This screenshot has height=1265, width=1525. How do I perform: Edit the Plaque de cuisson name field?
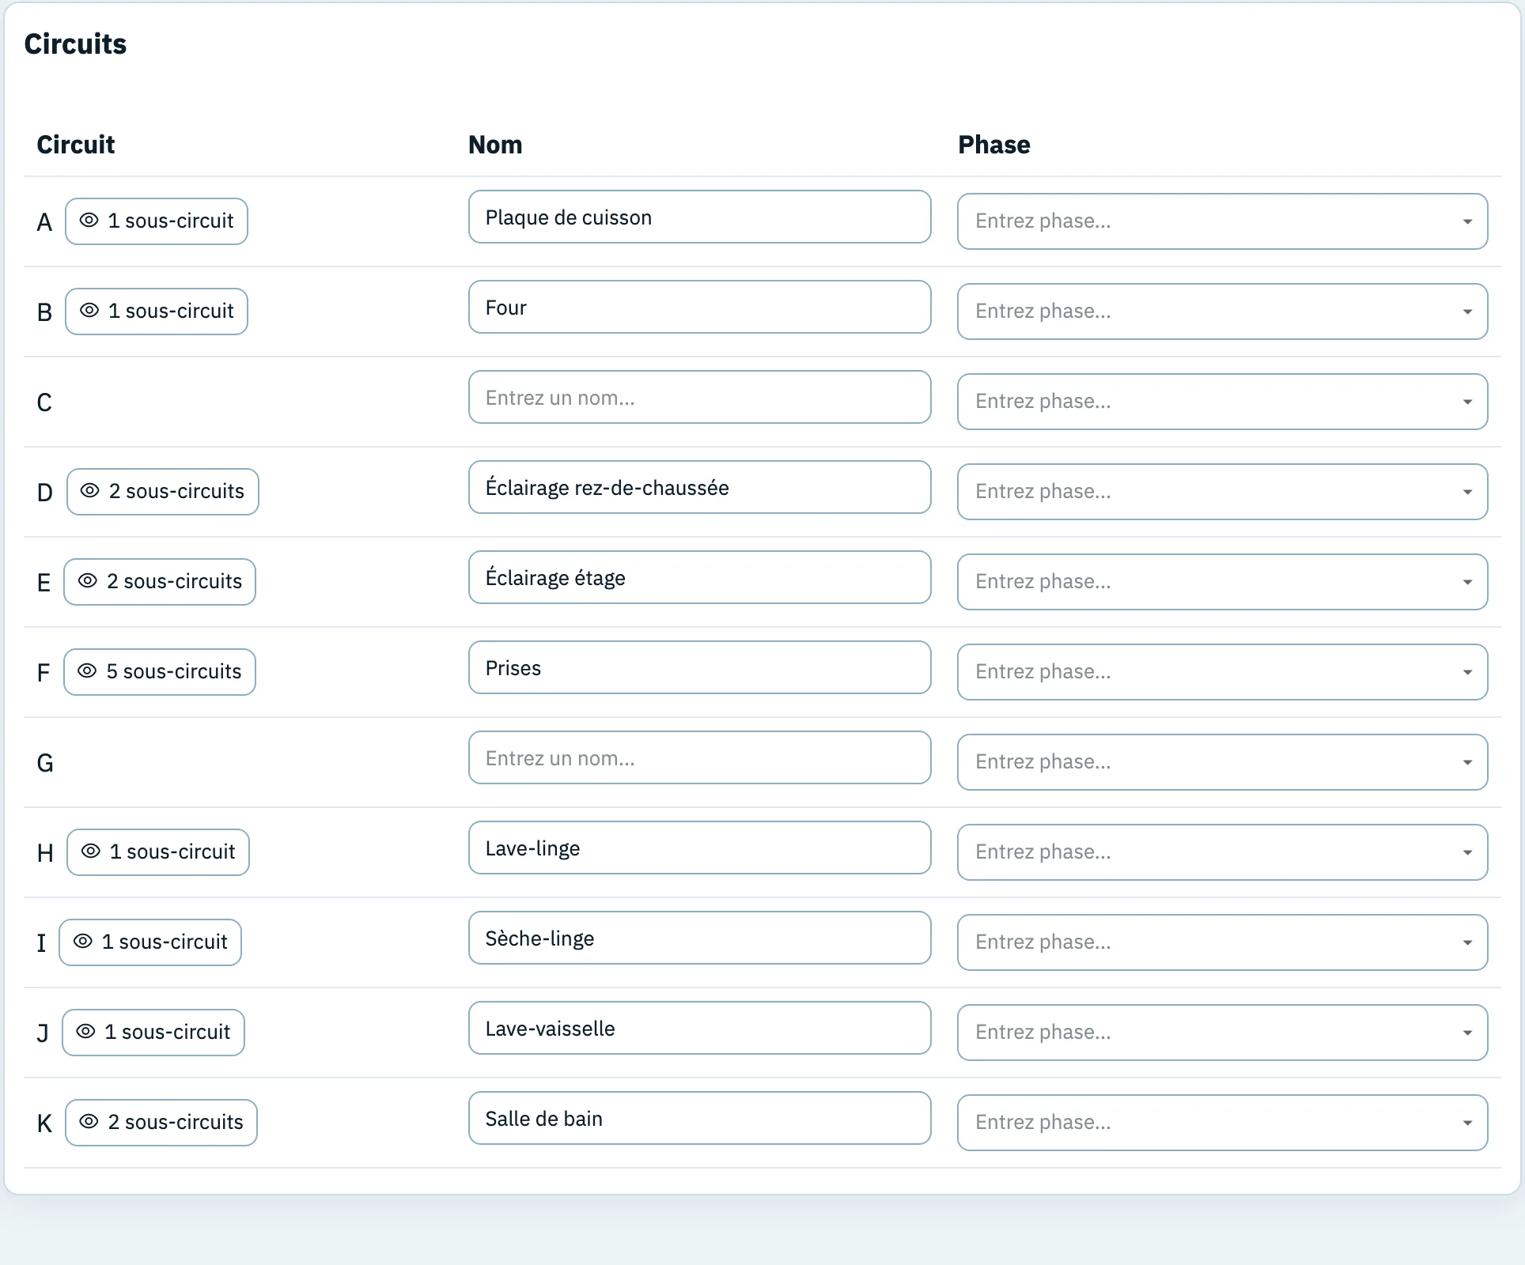coord(700,217)
